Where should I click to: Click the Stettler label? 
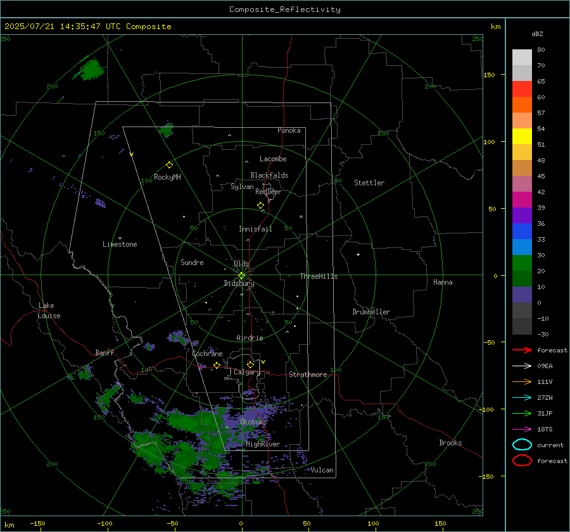[x=369, y=183]
